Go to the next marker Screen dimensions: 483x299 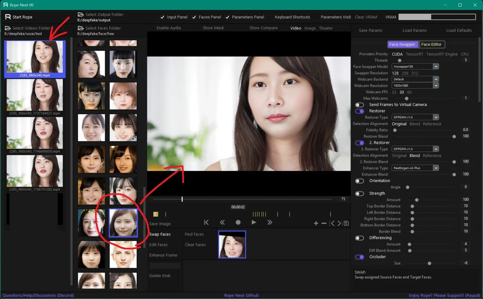tap(339, 223)
